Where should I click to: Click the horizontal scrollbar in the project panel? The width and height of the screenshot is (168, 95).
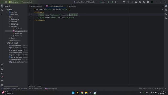[11, 87]
